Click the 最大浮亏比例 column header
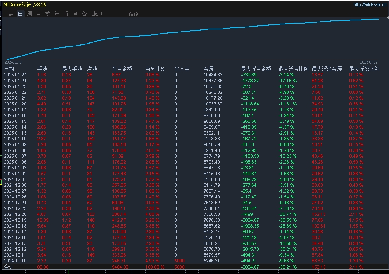 coord(293,69)
